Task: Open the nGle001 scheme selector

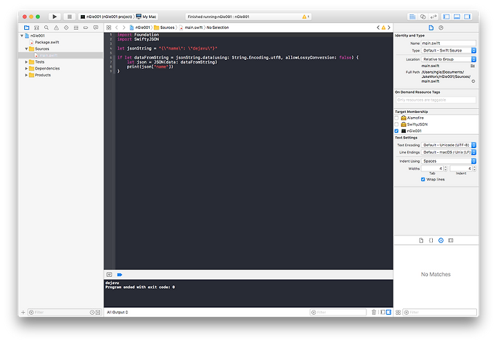Action: point(106,17)
